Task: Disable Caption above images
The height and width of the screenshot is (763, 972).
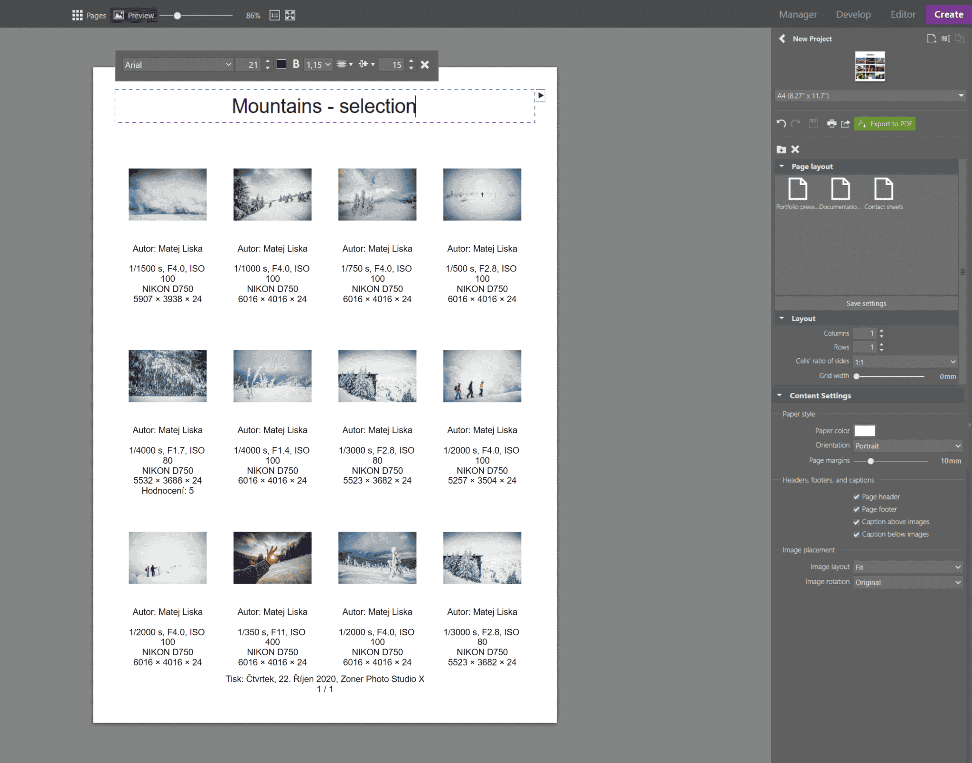Action: [857, 521]
